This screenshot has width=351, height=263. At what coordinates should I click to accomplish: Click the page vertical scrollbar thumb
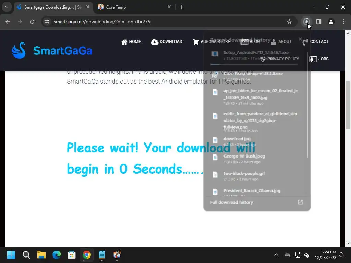(x=348, y=105)
